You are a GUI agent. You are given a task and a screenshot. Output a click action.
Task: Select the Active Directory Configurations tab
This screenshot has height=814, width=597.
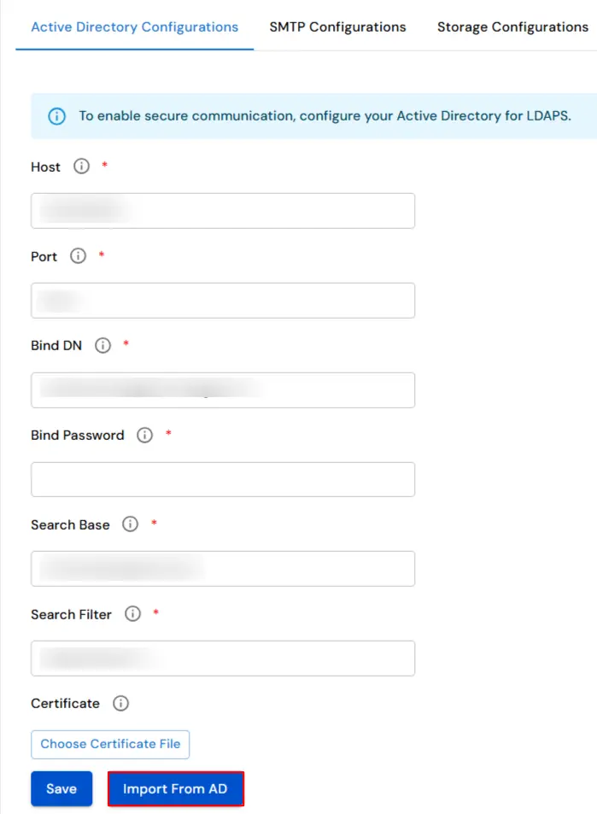pos(133,26)
